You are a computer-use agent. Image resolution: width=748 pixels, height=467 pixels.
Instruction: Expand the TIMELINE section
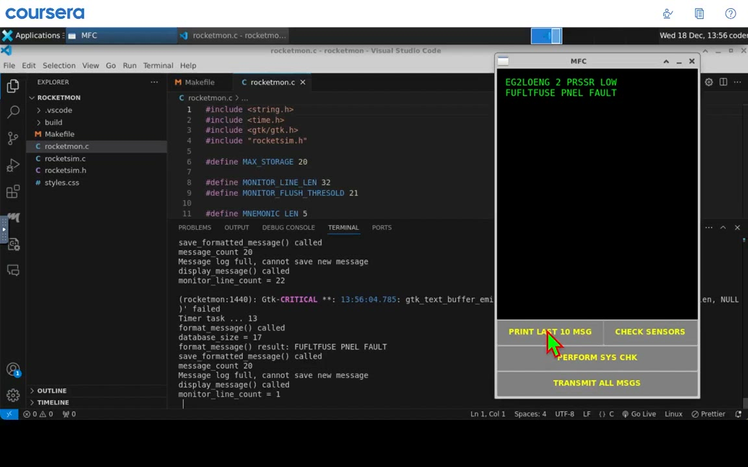53,402
